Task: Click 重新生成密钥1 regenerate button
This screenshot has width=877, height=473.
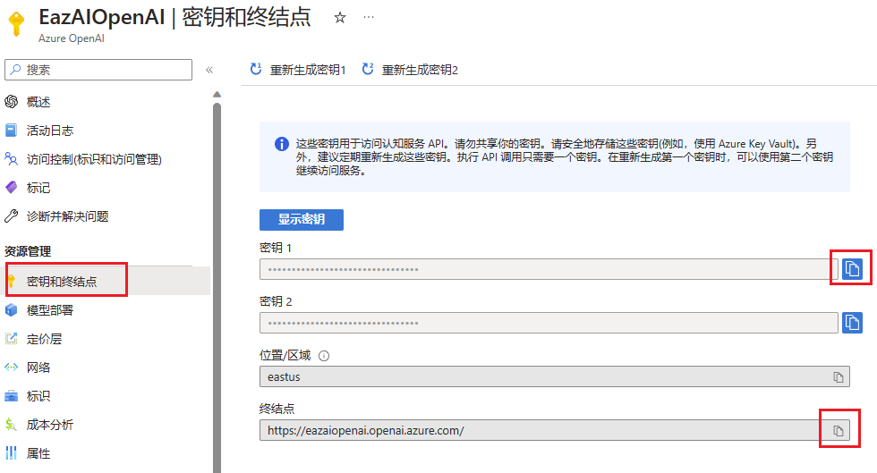Action: tap(298, 70)
